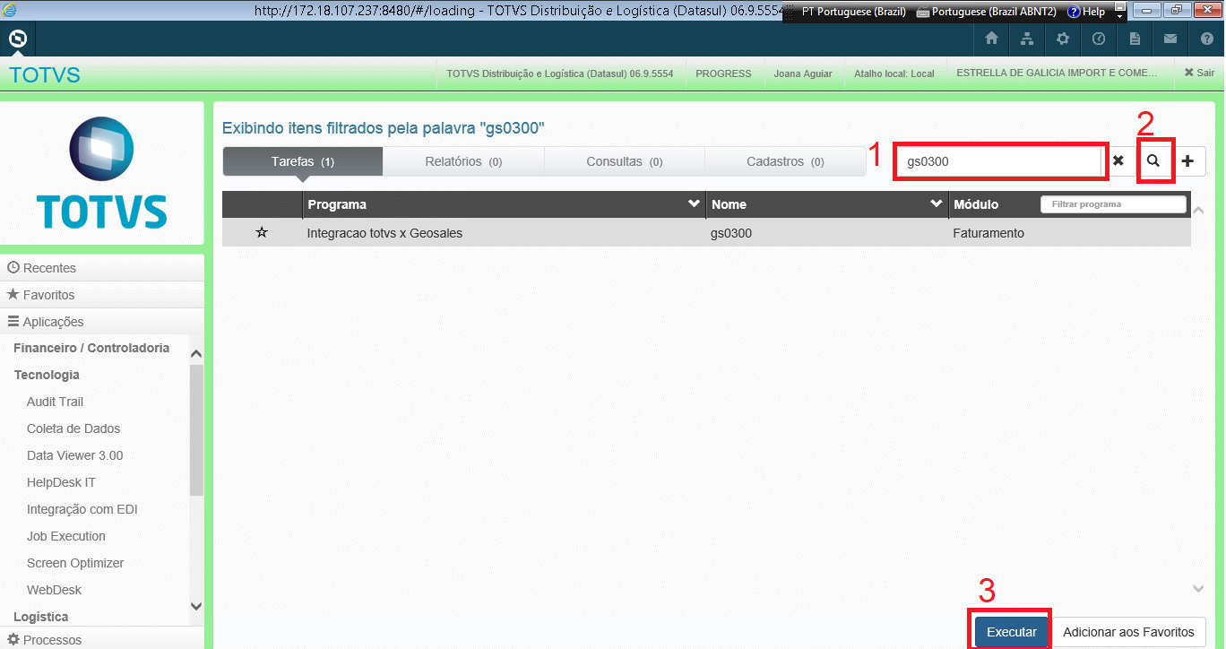Open HelpDesk IT
Viewport: 1226px width, 649px height.
pyautogui.click(x=61, y=482)
